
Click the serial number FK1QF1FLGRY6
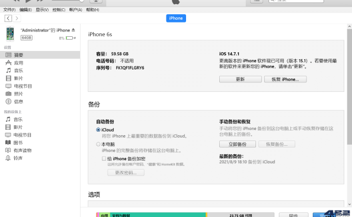[130, 68]
